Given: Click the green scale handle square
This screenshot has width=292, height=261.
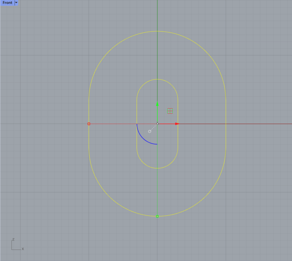Looking at the screenshot, I should pos(157,217).
